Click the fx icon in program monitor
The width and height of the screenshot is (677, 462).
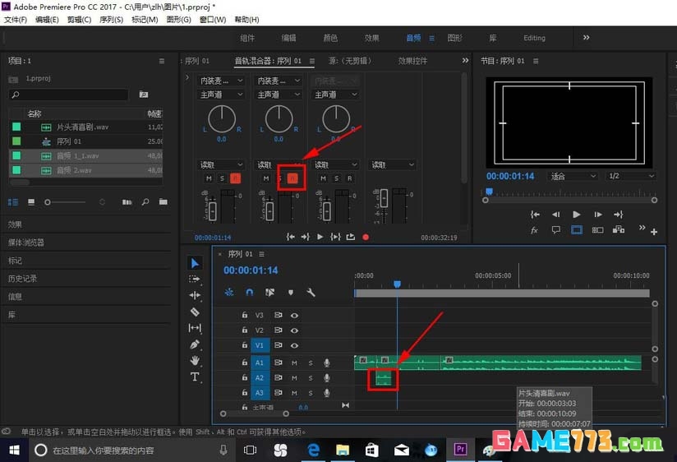pos(535,230)
